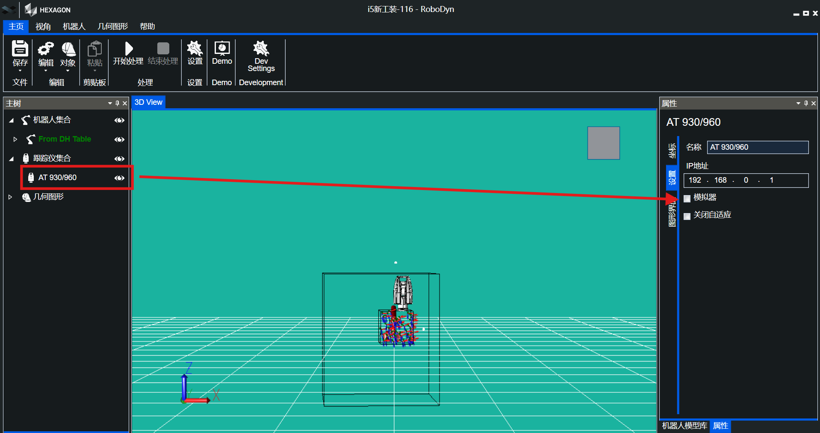Check the 关闭自适应 checkbox
This screenshot has height=433, width=820.
coord(687,216)
